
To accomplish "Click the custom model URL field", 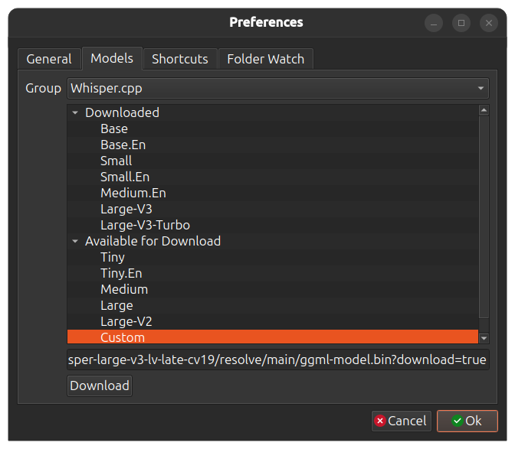I will pyautogui.click(x=277, y=360).
